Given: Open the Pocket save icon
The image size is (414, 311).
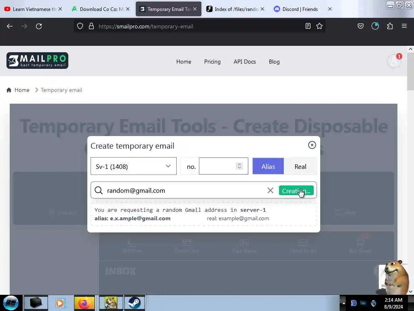Looking at the screenshot, I should 361,26.
